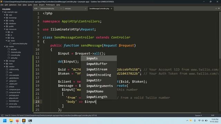This screenshot has height=124, width=221.
Task: Click the phpunit.xml file icon
Action: point(7,98)
